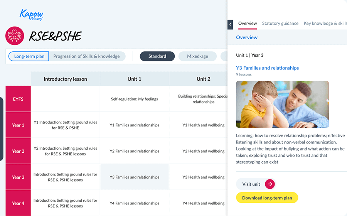
Task: Click the Kapow Primary logo
Action: 32,15
